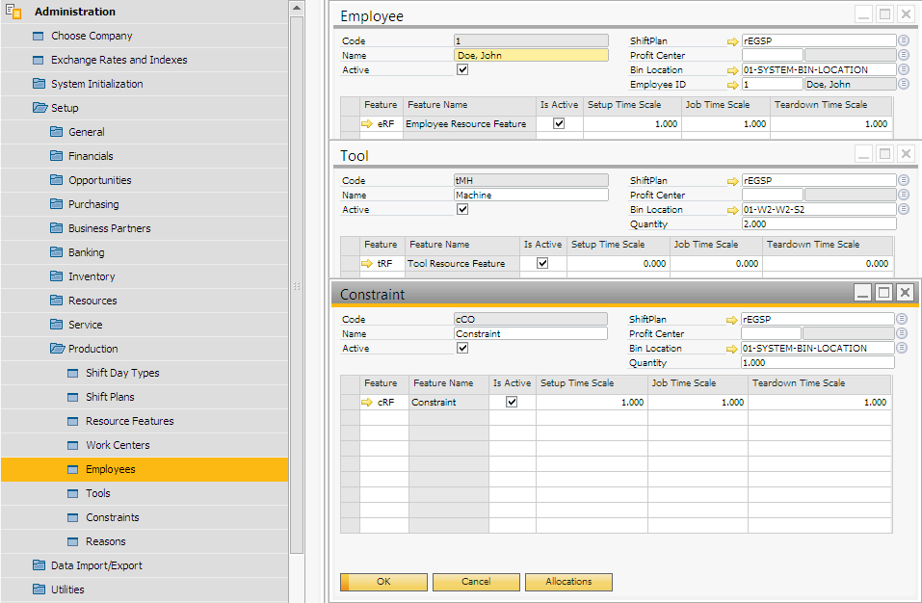The image size is (922, 603).
Task: Toggle the Active checkbox in Employee window
Action: tap(462, 70)
